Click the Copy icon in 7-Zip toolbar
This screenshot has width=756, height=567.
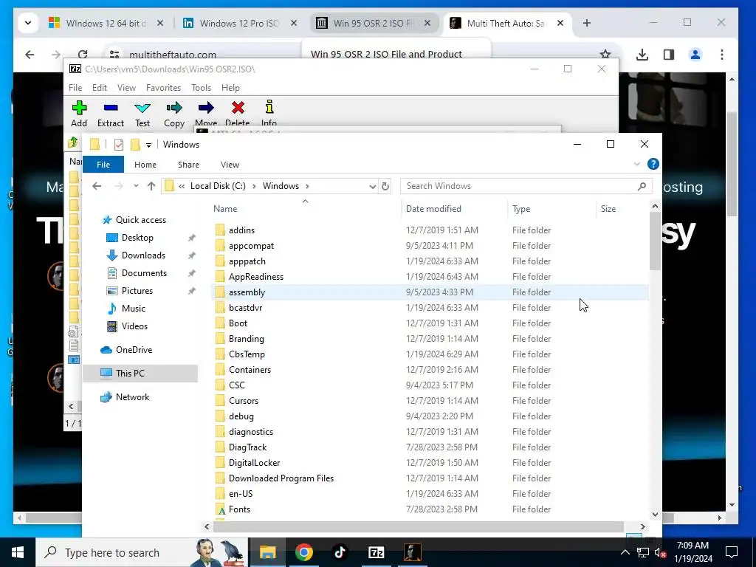pos(174,114)
